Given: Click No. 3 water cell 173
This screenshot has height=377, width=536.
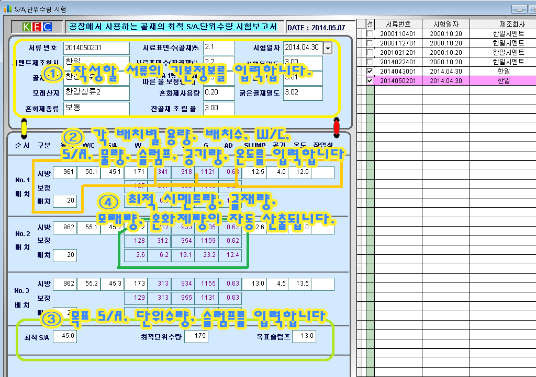Looking at the screenshot, I should point(136,284).
